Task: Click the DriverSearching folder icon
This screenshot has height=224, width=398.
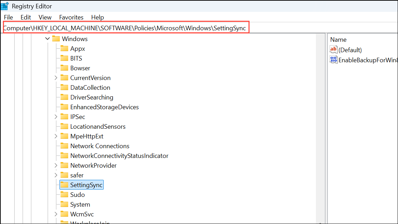Action: [x=64, y=97]
